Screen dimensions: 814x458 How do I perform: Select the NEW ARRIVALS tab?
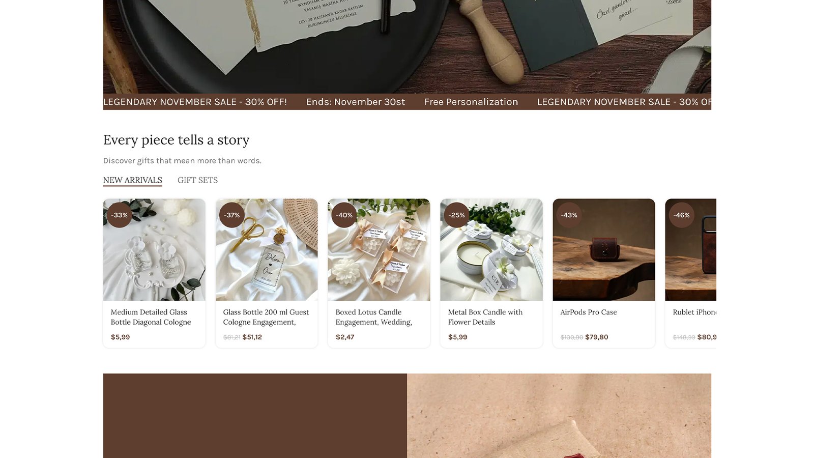coord(132,180)
